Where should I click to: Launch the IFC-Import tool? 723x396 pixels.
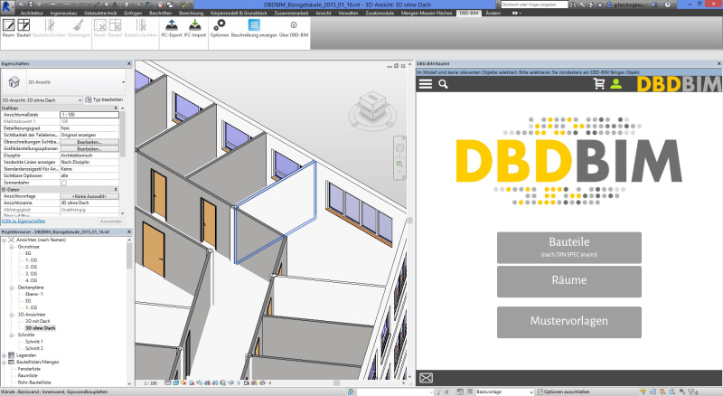click(x=195, y=28)
